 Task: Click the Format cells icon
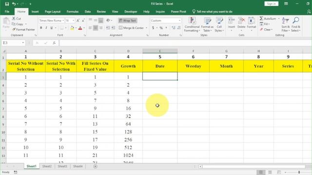tap(252, 20)
